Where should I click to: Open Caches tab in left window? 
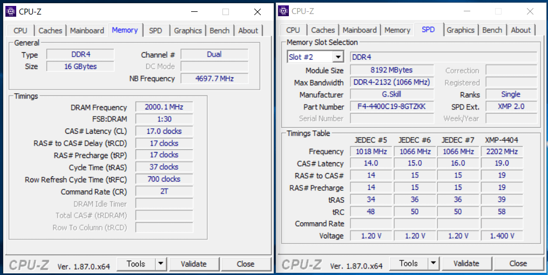(50, 30)
